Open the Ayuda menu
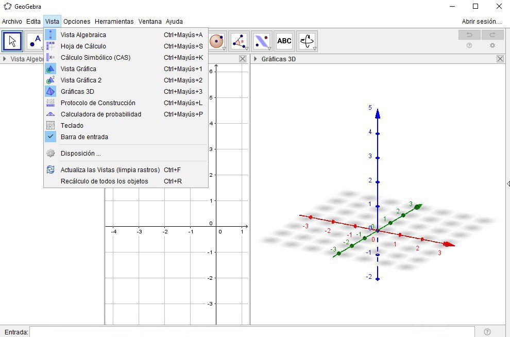Screen dimensions: 510x337 point(174,22)
